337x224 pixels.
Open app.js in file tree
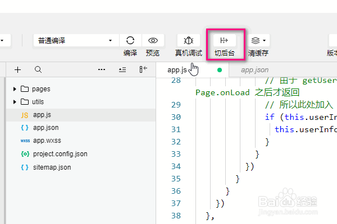81,115
